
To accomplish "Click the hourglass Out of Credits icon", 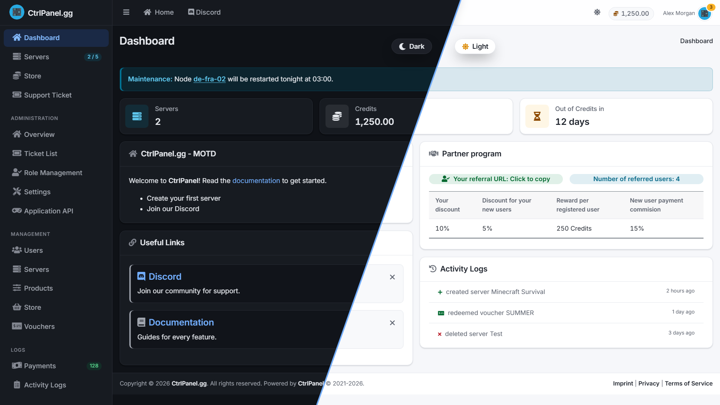I will pos(537,116).
